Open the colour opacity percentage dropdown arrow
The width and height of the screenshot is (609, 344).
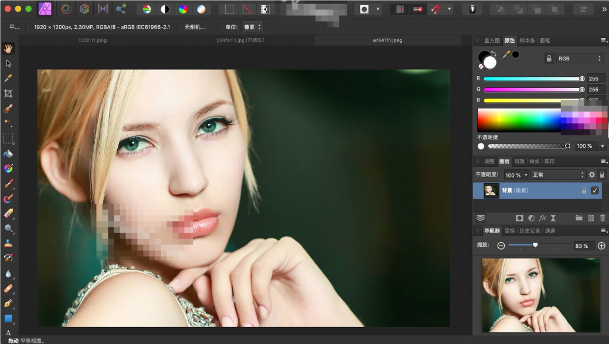point(603,146)
